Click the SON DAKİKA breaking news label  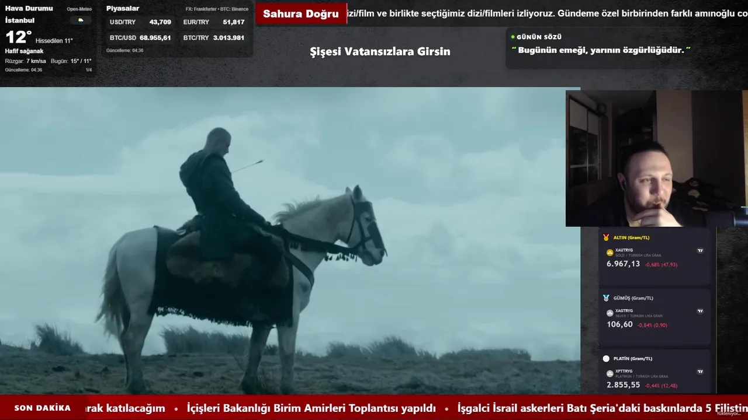(43, 408)
